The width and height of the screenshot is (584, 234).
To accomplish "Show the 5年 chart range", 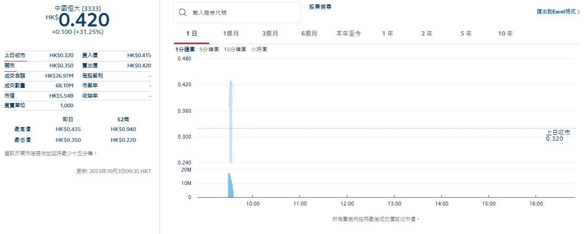I will pyautogui.click(x=466, y=33).
